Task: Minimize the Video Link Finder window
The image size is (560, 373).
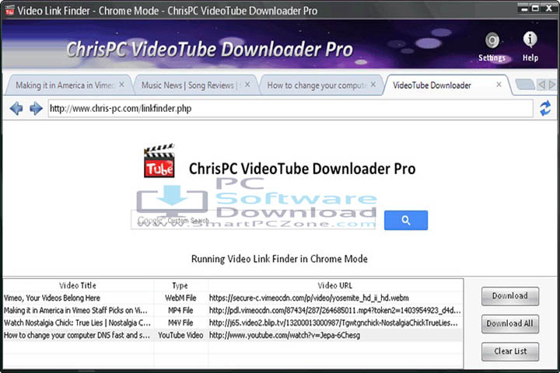Action: coord(524,9)
